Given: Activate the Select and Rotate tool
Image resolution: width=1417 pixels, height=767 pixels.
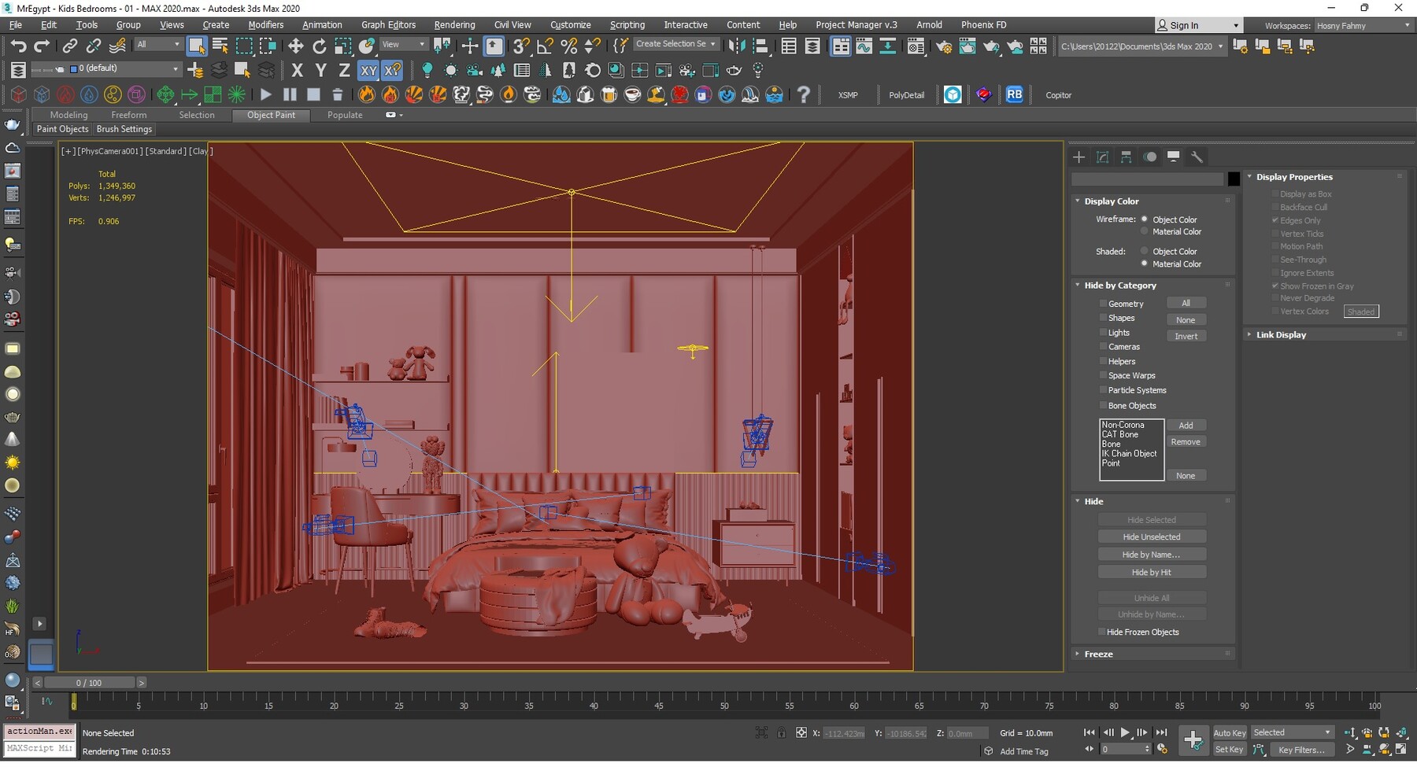Looking at the screenshot, I should (320, 45).
